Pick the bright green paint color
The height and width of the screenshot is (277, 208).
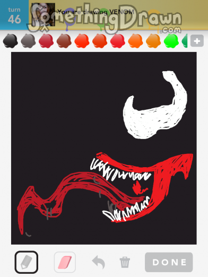(171, 41)
